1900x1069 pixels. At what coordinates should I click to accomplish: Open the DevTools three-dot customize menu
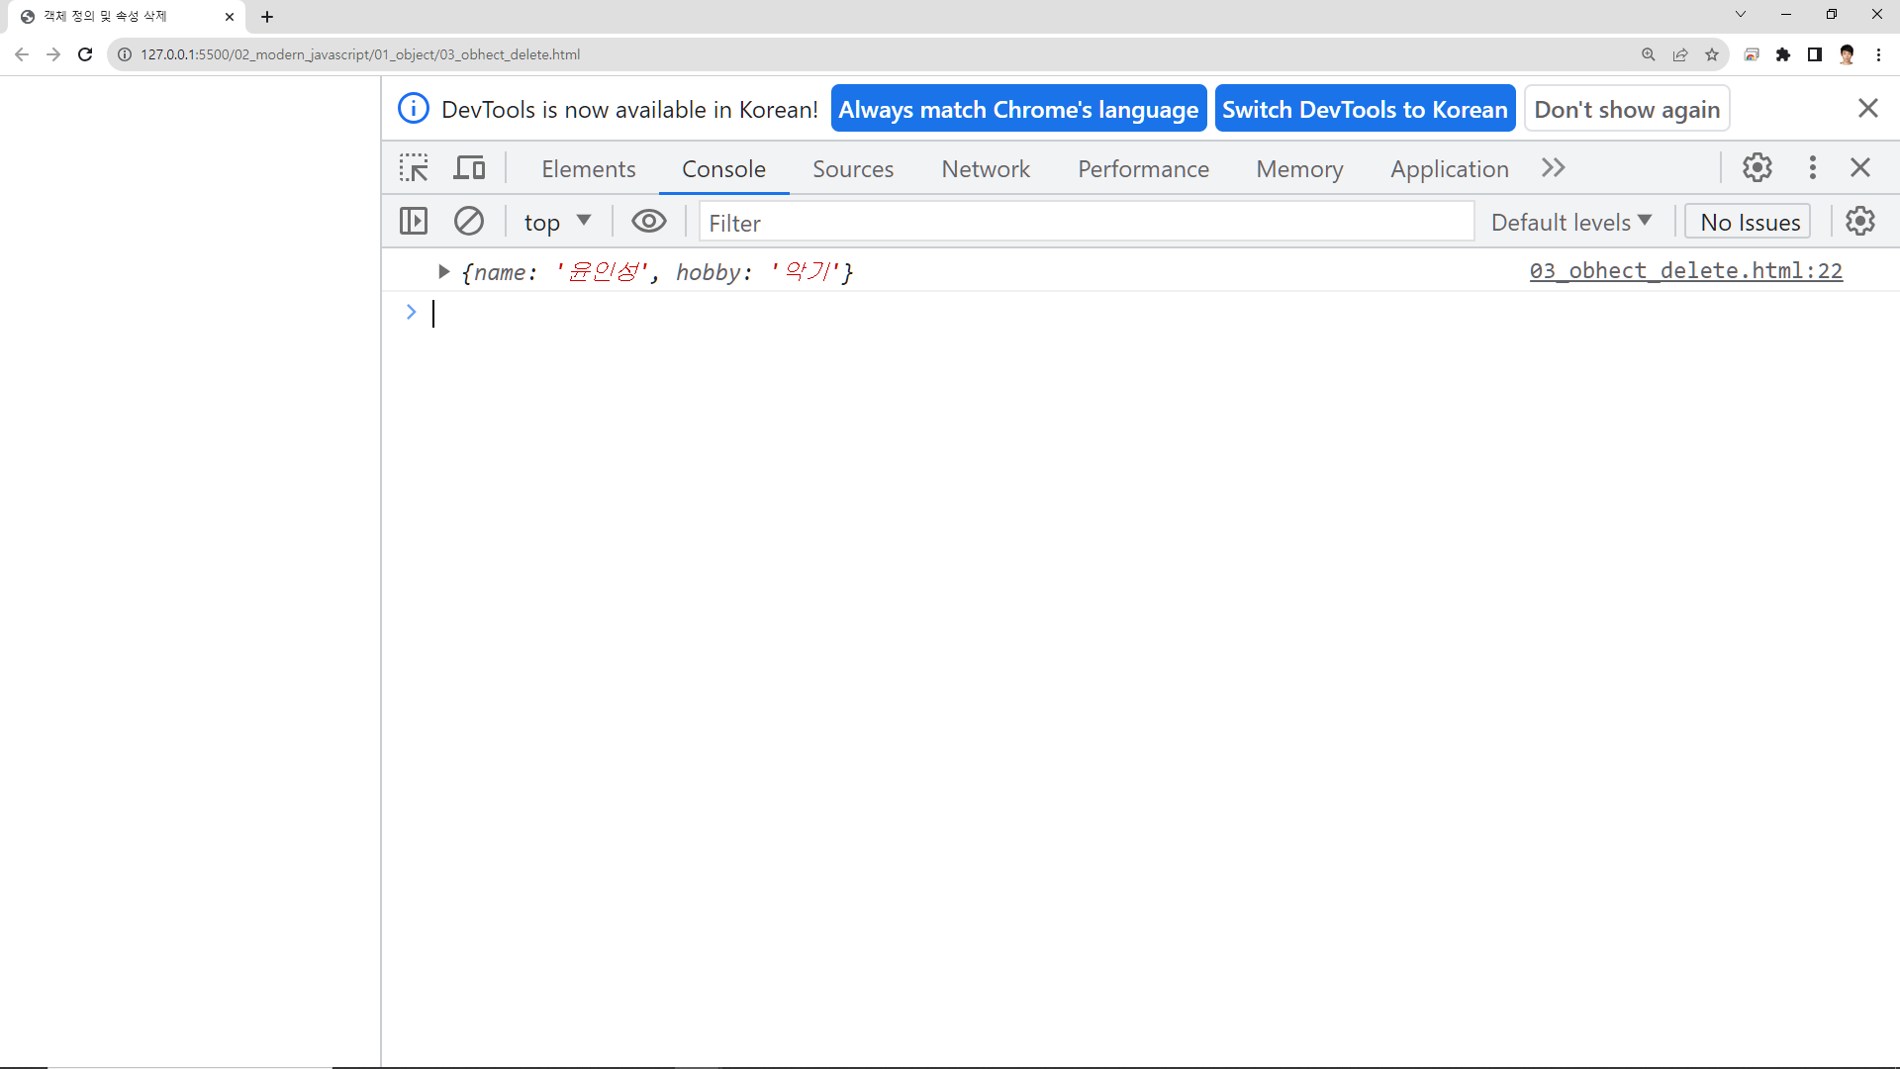1813,167
